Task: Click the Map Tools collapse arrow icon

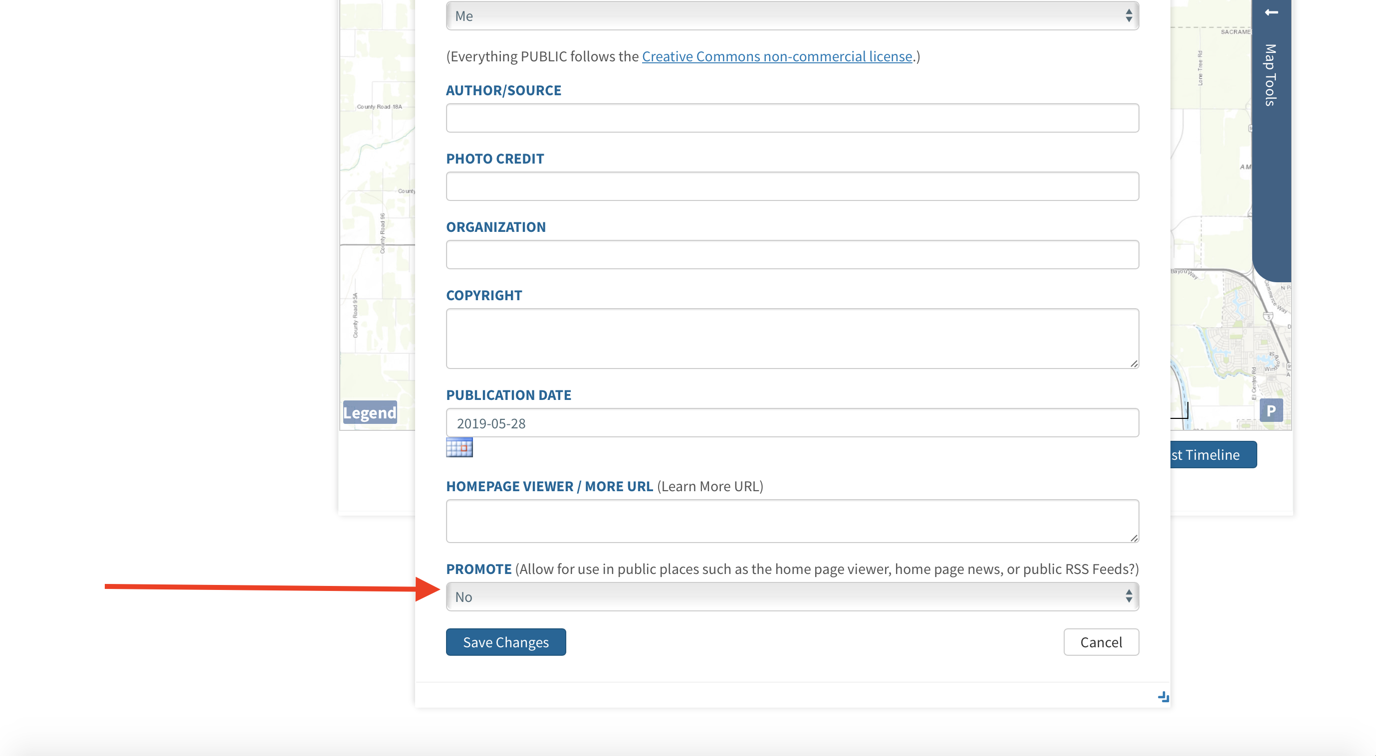Action: click(1271, 12)
